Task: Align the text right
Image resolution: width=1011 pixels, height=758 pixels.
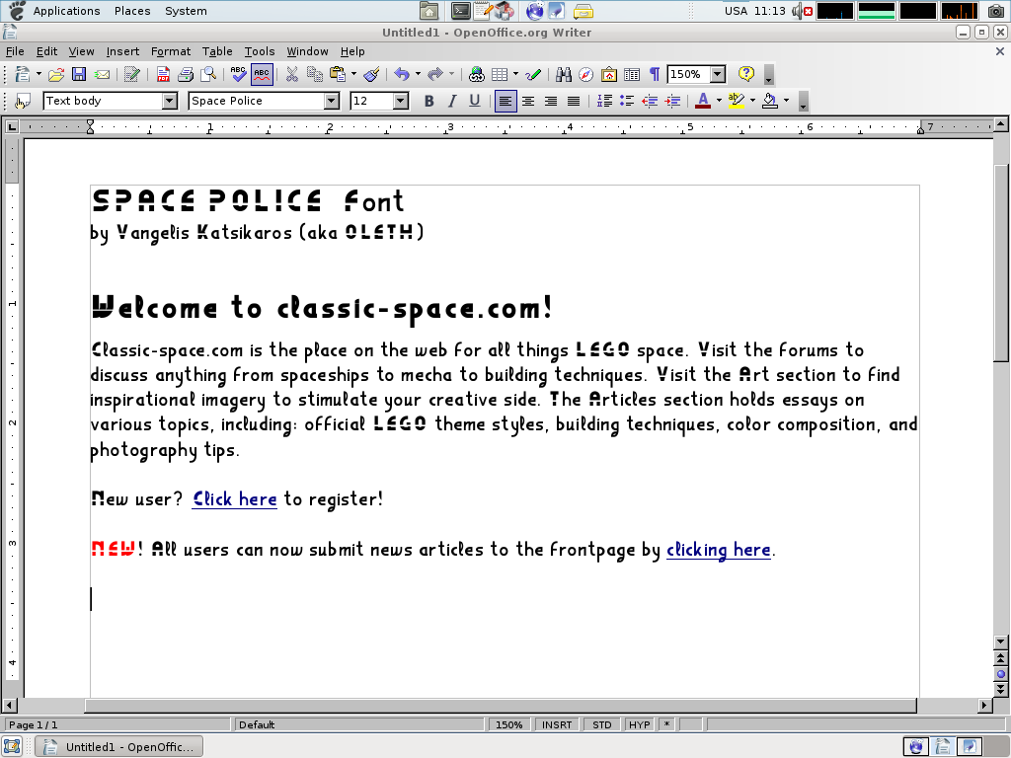Action: pyautogui.click(x=551, y=102)
